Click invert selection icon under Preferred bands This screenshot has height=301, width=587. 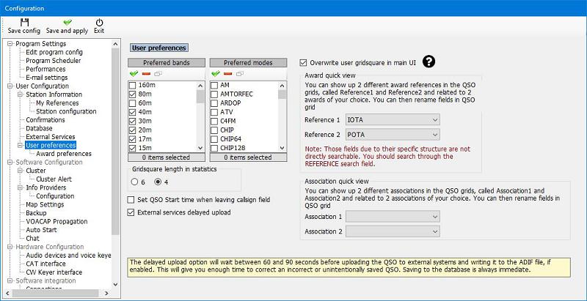158,74
